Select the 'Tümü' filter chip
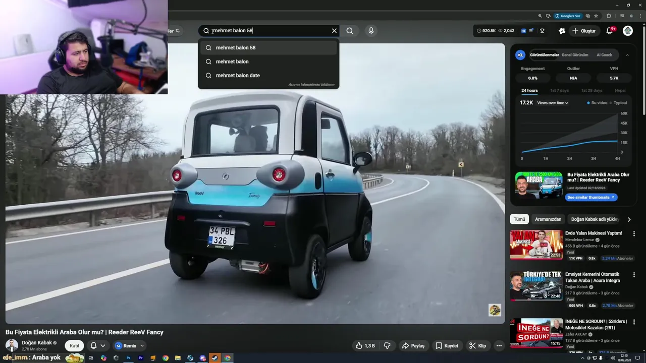The image size is (646, 363). click(x=519, y=219)
